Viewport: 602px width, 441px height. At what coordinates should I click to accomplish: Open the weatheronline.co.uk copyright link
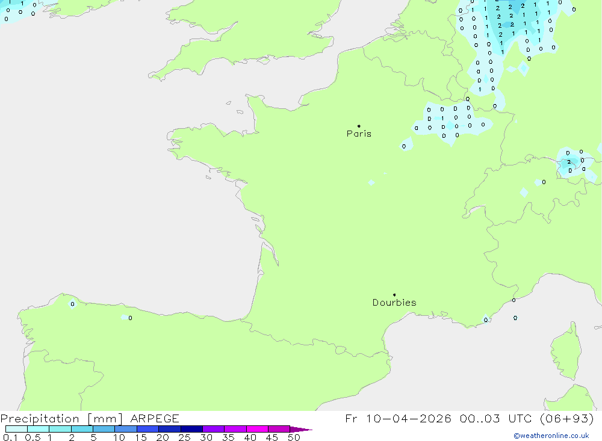click(551, 436)
